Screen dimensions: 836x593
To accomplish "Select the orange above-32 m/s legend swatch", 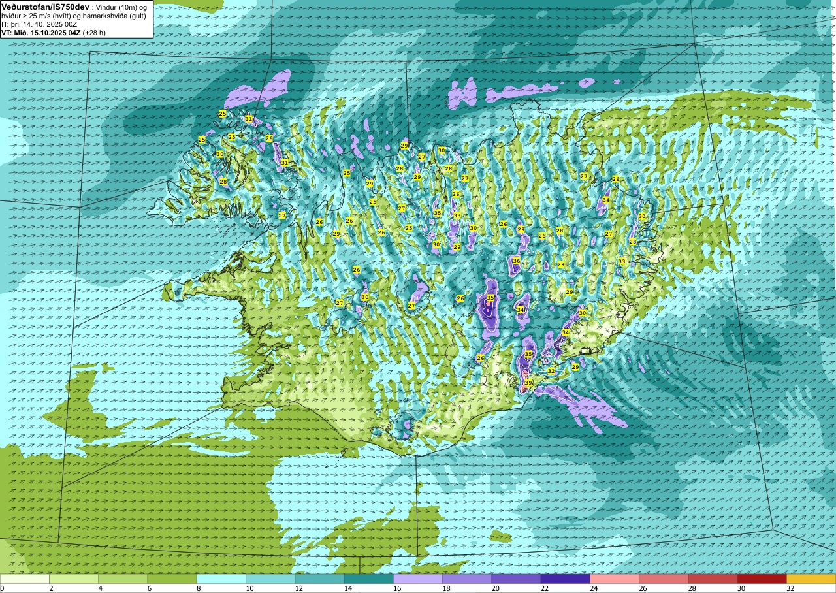I will [811, 579].
